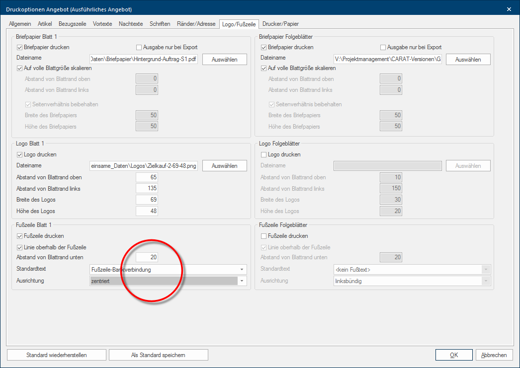Click Auswählen for Logo Blatt 1 file
Screen dimensions: 520x368
(x=224, y=165)
